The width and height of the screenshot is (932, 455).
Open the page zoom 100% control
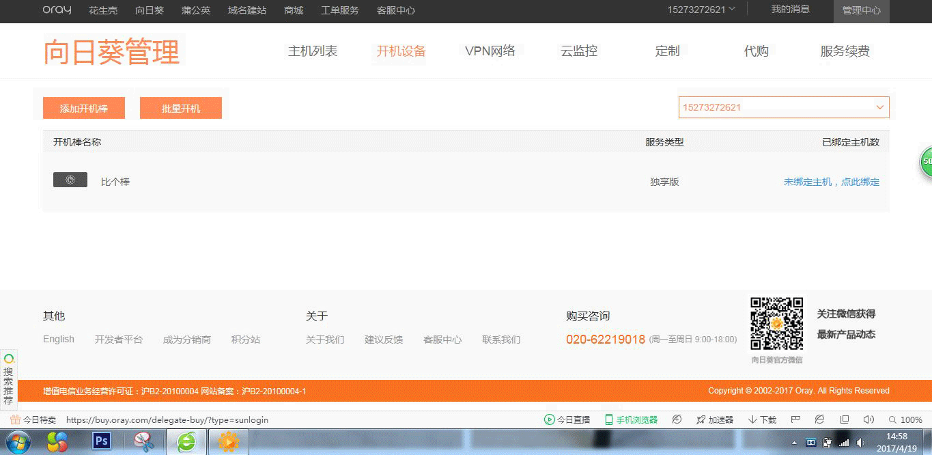(x=905, y=419)
